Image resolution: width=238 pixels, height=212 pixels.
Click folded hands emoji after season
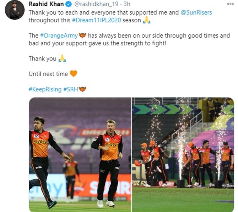(147, 20)
